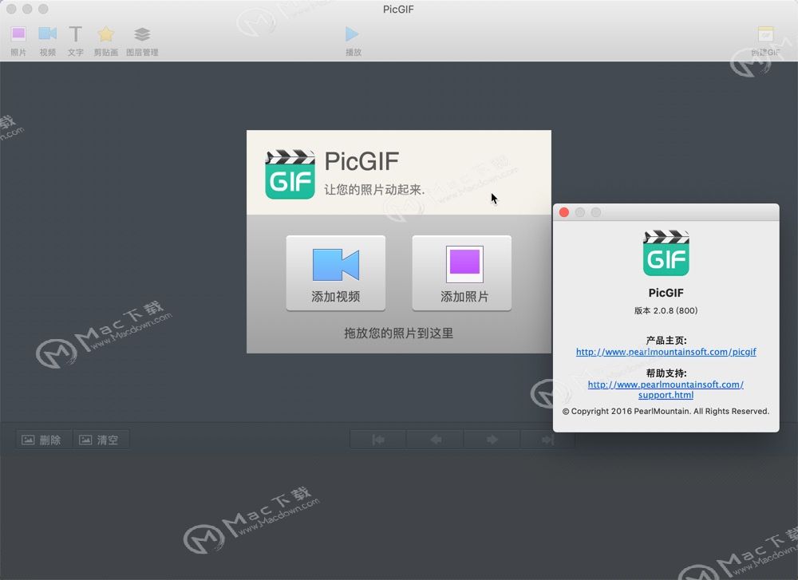
Task: Click the 创建GIF toolbar icon
Action: [x=765, y=41]
